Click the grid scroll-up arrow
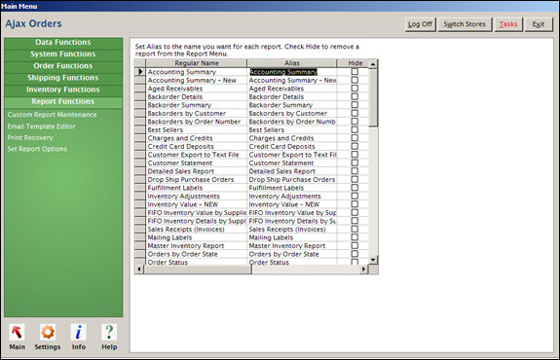560x360 pixels. click(373, 64)
